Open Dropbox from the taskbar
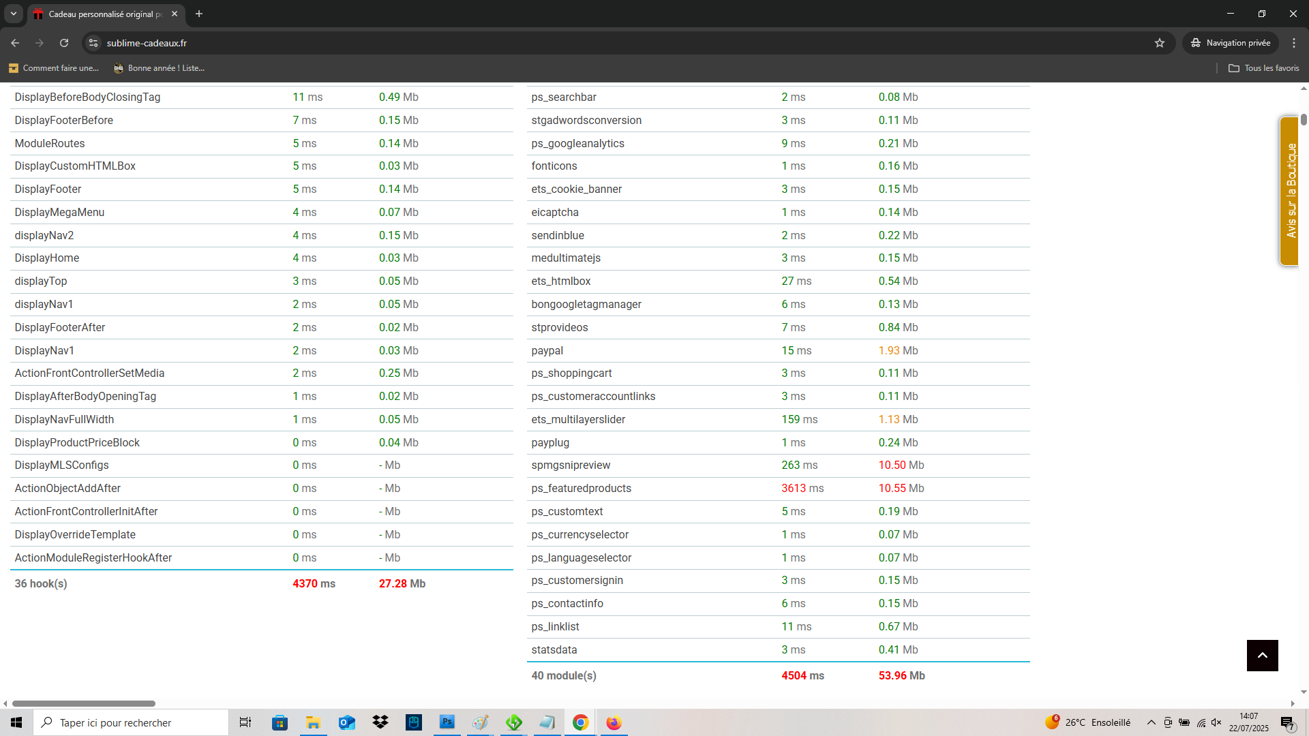Viewport: 1309px width, 736px height. point(380,722)
